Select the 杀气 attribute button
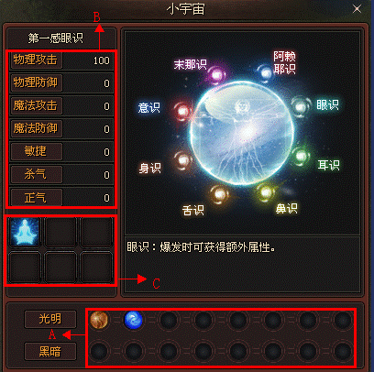 [36, 174]
